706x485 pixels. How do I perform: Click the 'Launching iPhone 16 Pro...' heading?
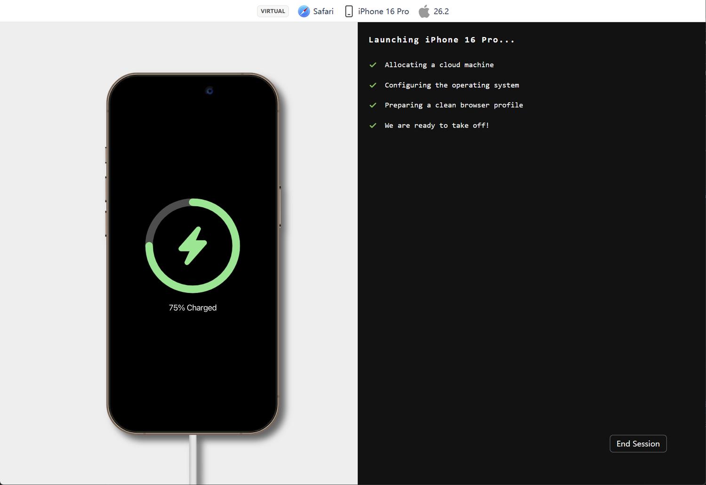point(441,40)
